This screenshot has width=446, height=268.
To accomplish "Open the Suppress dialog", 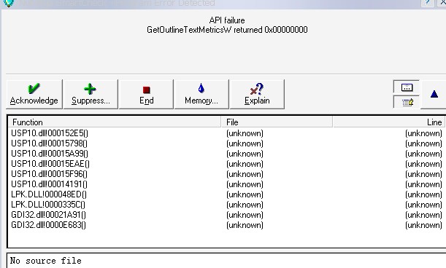I will tap(91, 94).
